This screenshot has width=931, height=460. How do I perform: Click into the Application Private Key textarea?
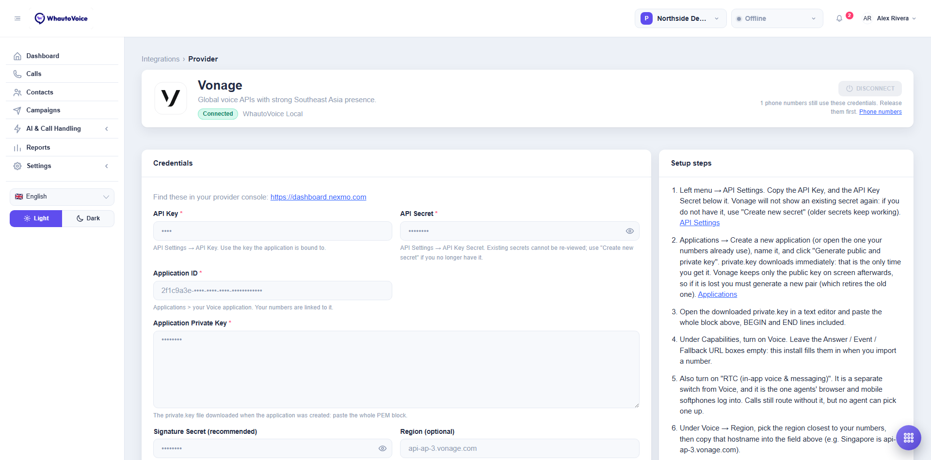pyautogui.click(x=396, y=369)
